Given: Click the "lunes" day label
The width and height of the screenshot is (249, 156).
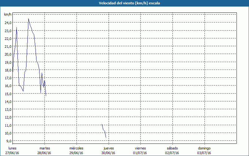Looking at the screenshot, I should point(12,148).
